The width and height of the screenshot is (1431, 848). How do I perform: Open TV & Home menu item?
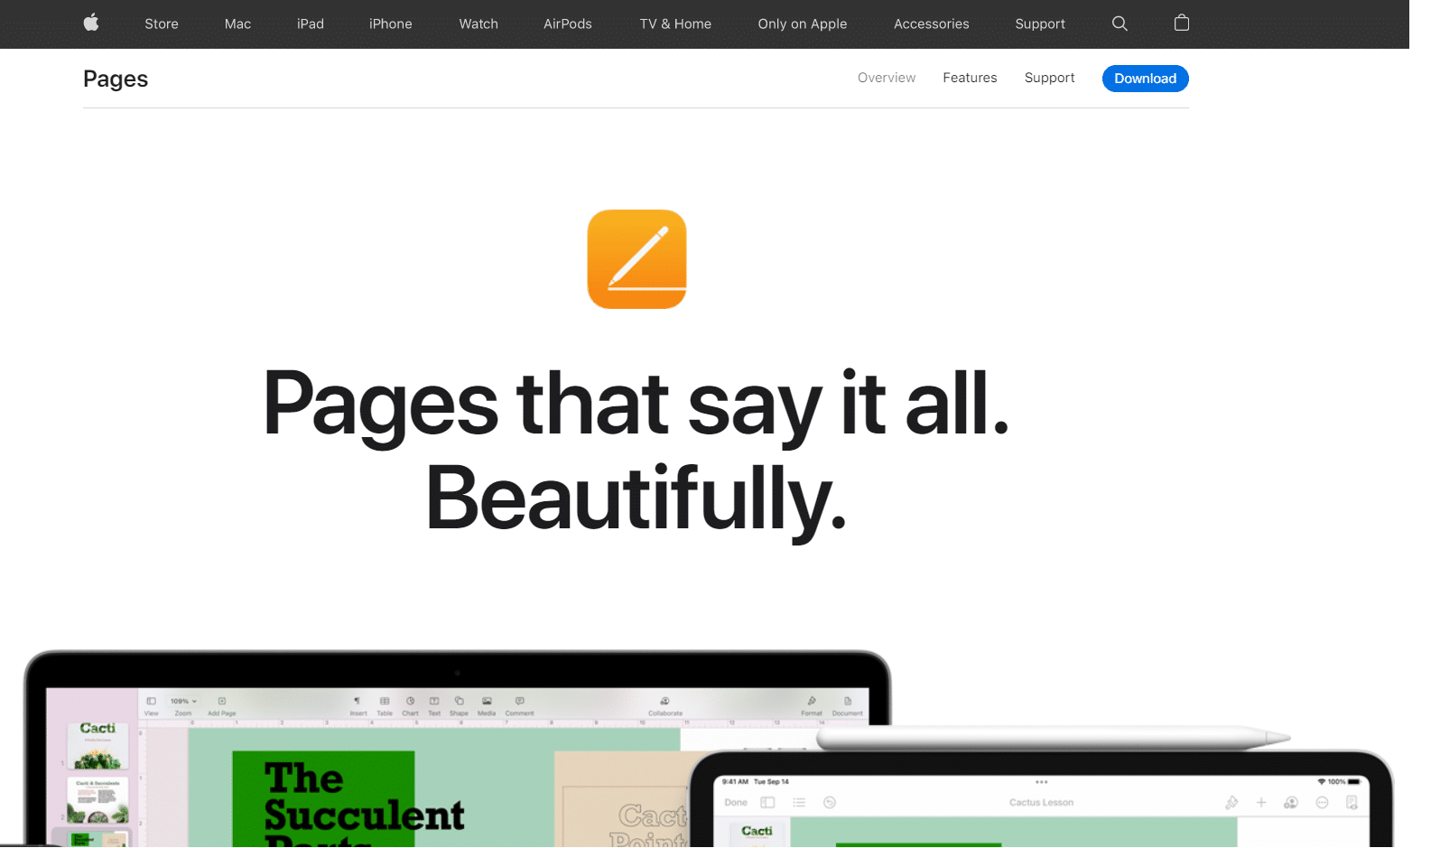pos(675,23)
